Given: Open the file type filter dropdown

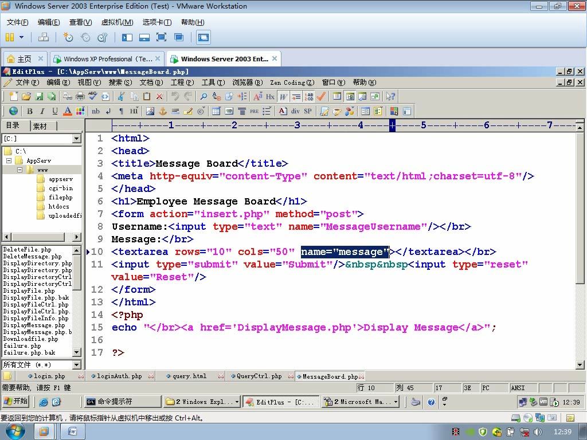Looking at the screenshot, I should pos(76,365).
